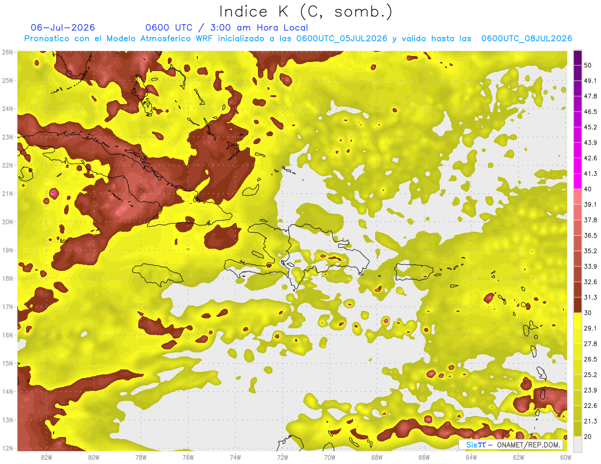
Task: Pick the reddish-brown segment between 35.2 and 36.5
Action: click(x=577, y=243)
